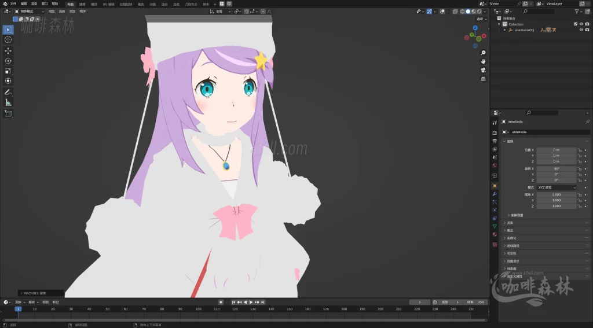The image size is (593, 328).
Task: Open the viewport shading options dropdown arrow
Action: tap(485, 12)
